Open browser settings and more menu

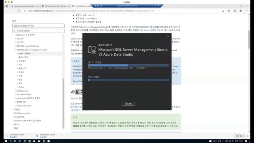point(246,11)
